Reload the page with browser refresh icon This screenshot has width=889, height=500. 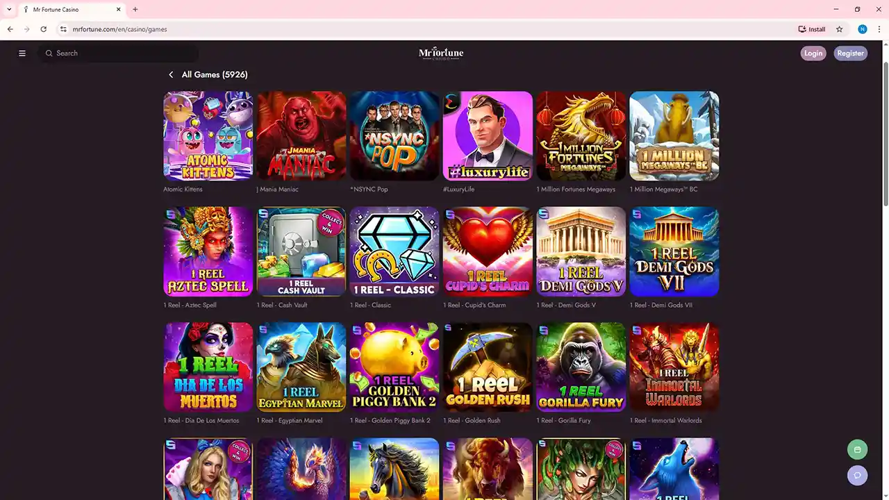[44, 29]
